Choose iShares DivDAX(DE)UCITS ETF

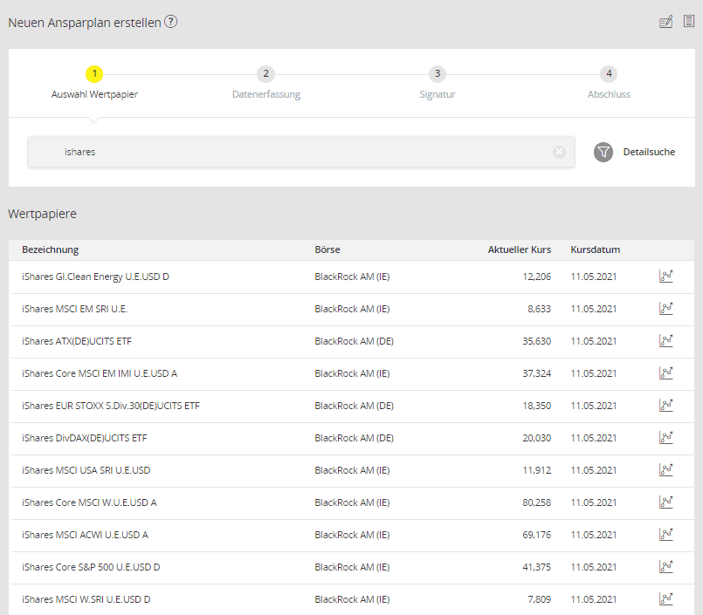coord(84,438)
